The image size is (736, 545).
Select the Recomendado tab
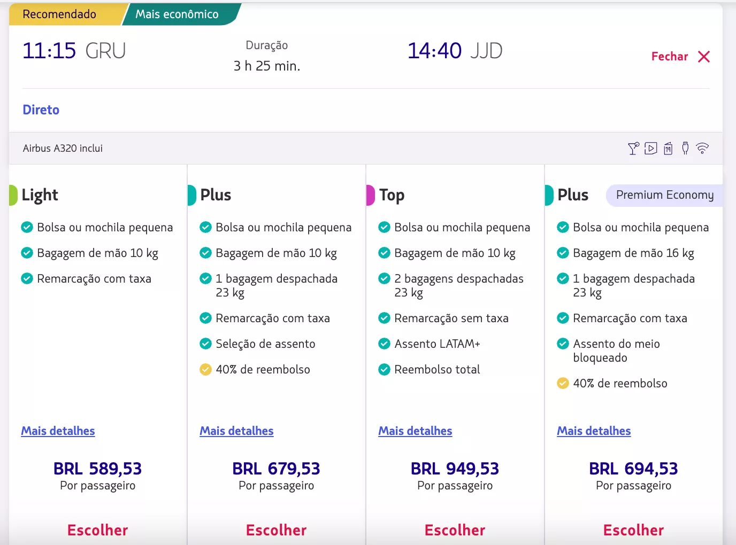pos(64,14)
